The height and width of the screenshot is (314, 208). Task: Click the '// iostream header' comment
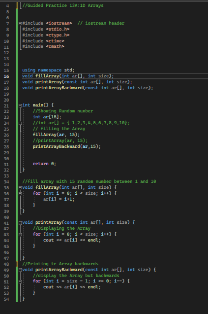101,23
